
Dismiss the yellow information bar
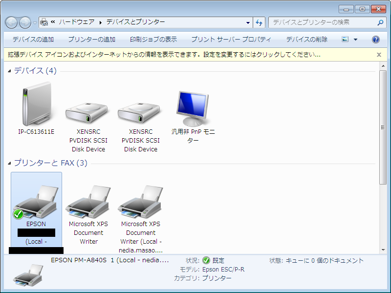tap(379, 55)
